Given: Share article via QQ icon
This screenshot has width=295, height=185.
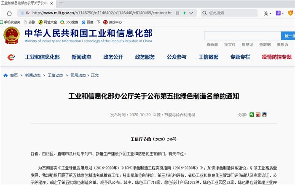Looking at the screenshot, I should (264, 115).
